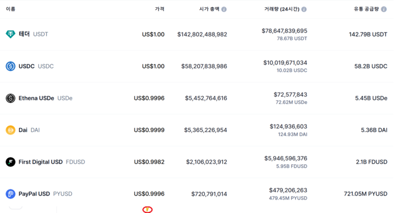Sort by the 시가 총액 column header
Screen dimensions: 394x213
point(209,9)
